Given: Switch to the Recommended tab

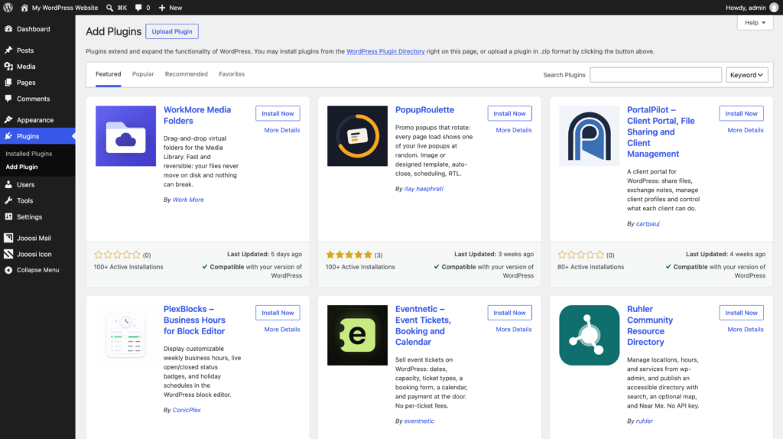Looking at the screenshot, I should pos(187,74).
